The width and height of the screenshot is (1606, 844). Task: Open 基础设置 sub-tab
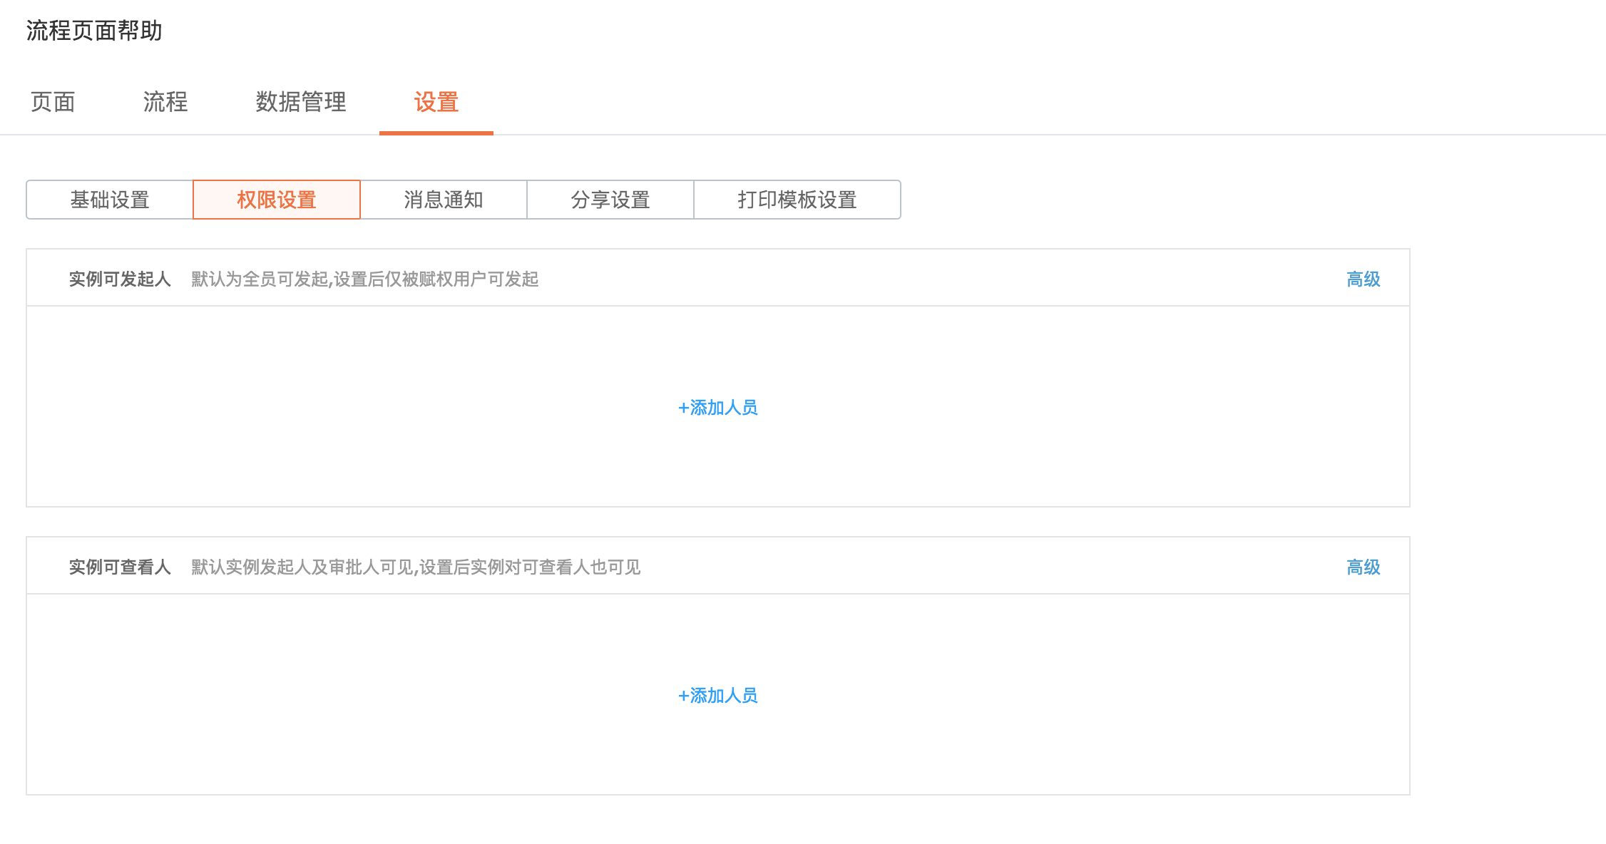[110, 200]
